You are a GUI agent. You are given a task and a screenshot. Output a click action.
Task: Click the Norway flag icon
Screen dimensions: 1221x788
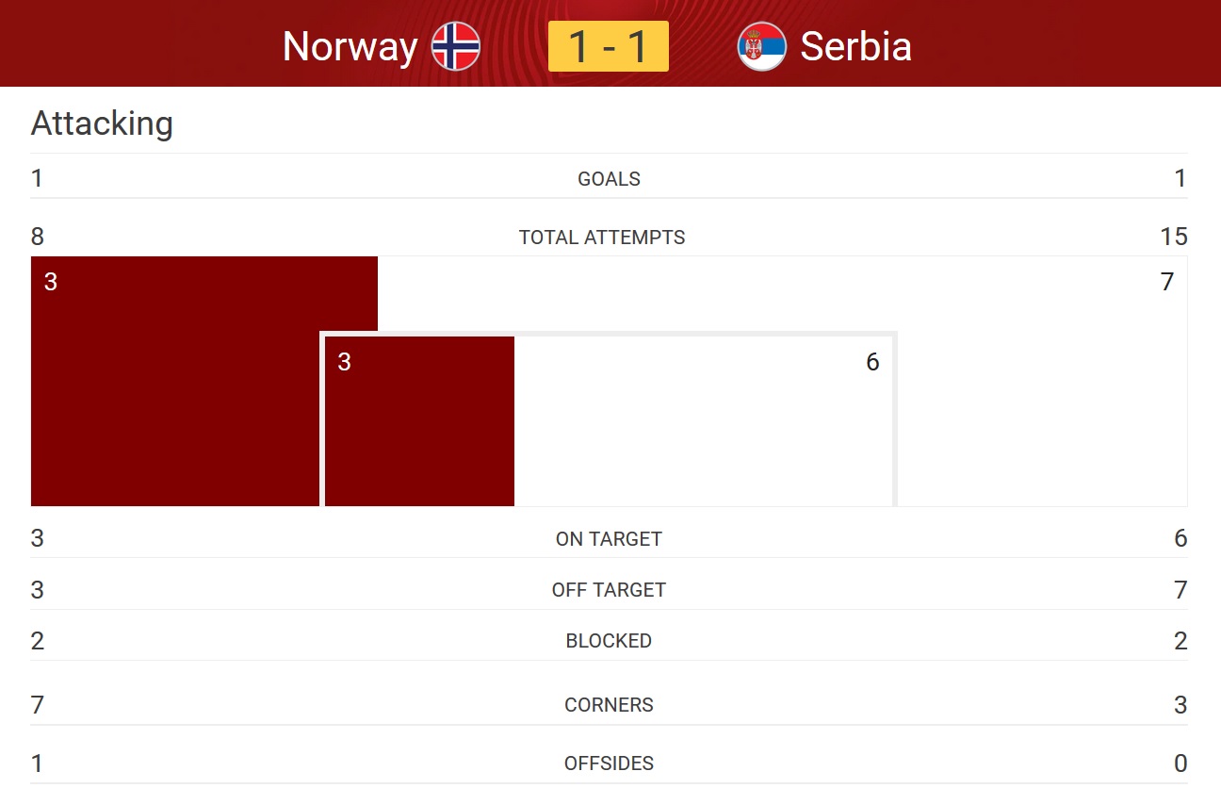(456, 46)
